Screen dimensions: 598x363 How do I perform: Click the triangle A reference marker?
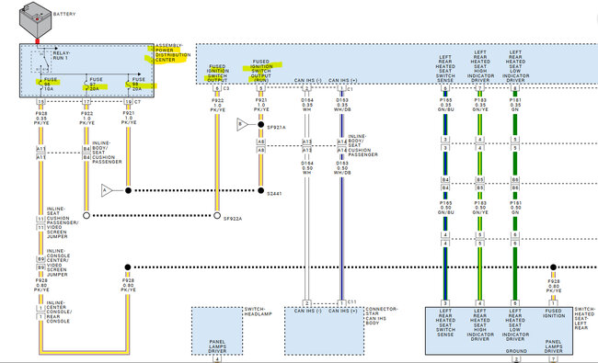click(x=107, y=190)
